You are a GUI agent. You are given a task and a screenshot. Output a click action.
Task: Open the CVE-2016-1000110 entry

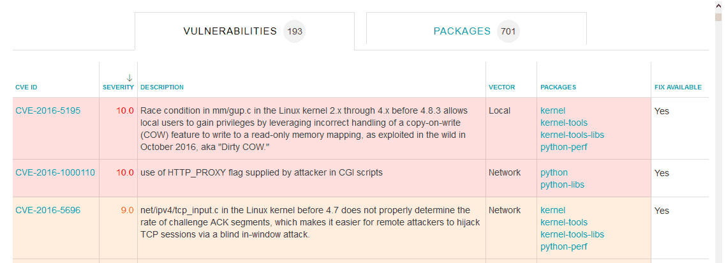click(55, 173)
